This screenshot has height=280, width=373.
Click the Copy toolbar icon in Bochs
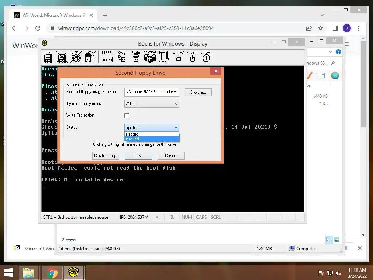coord(121,57)
